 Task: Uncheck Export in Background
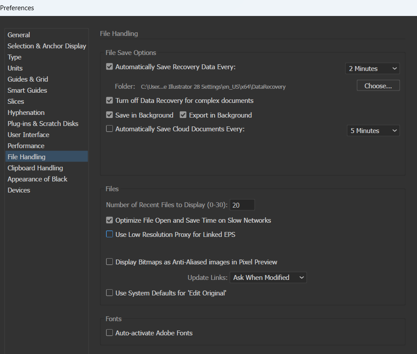183,115
